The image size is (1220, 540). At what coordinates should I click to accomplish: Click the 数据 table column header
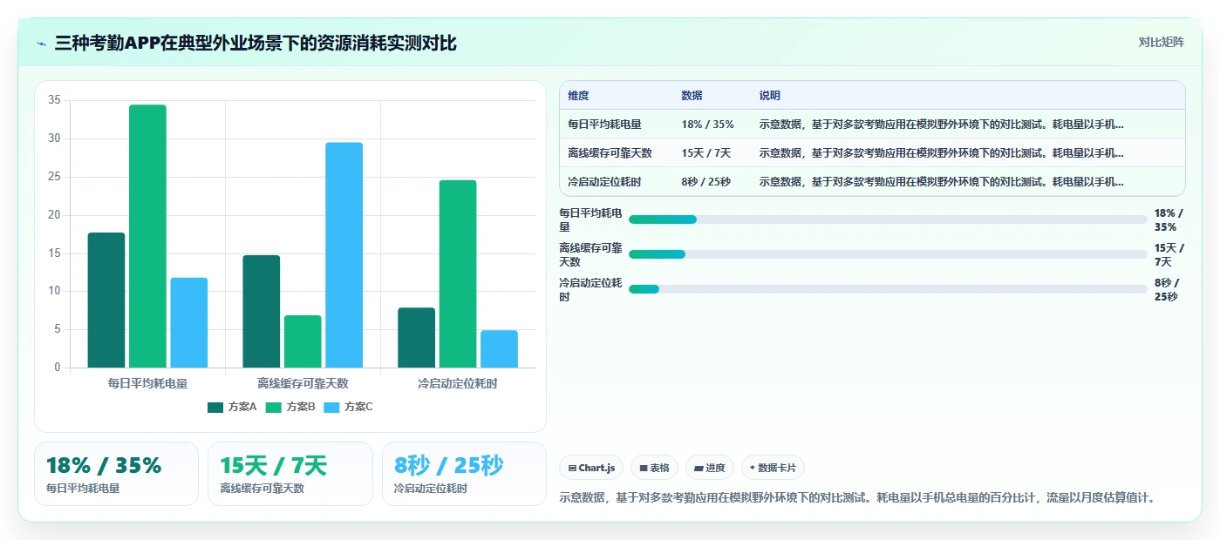point(692,96)
